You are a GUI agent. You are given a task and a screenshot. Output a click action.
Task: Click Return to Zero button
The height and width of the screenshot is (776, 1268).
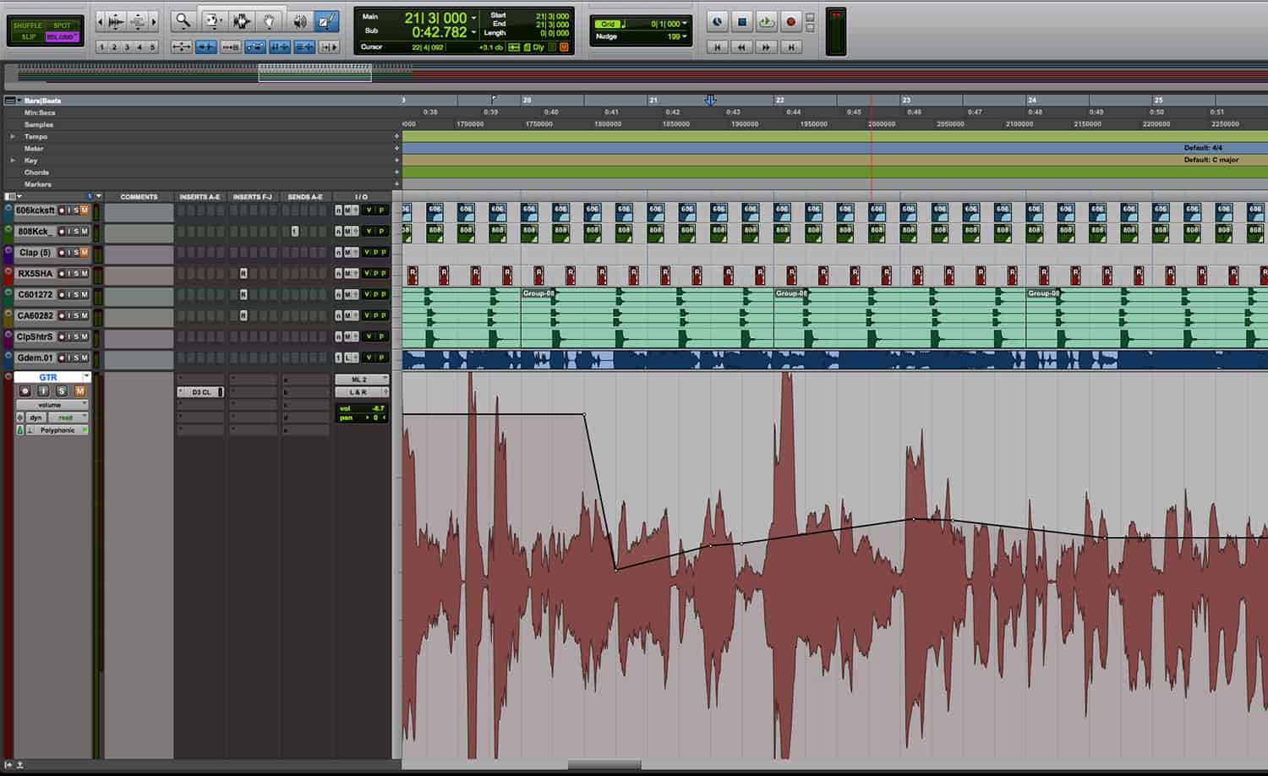717,47
